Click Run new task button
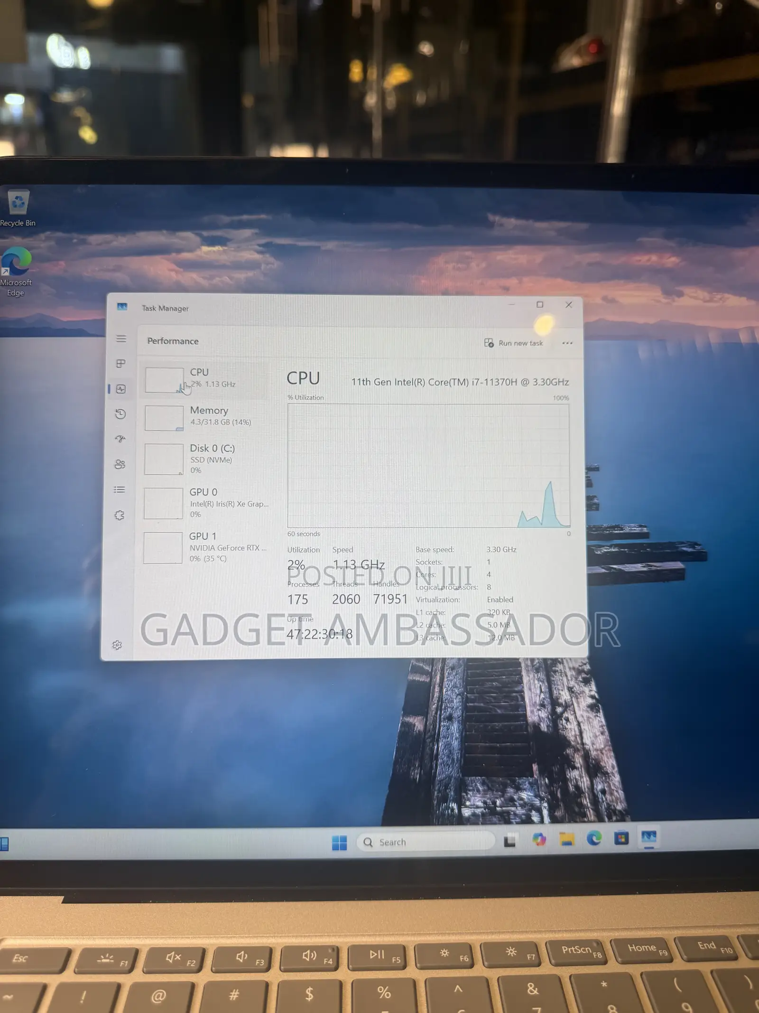 pos(513,343)
